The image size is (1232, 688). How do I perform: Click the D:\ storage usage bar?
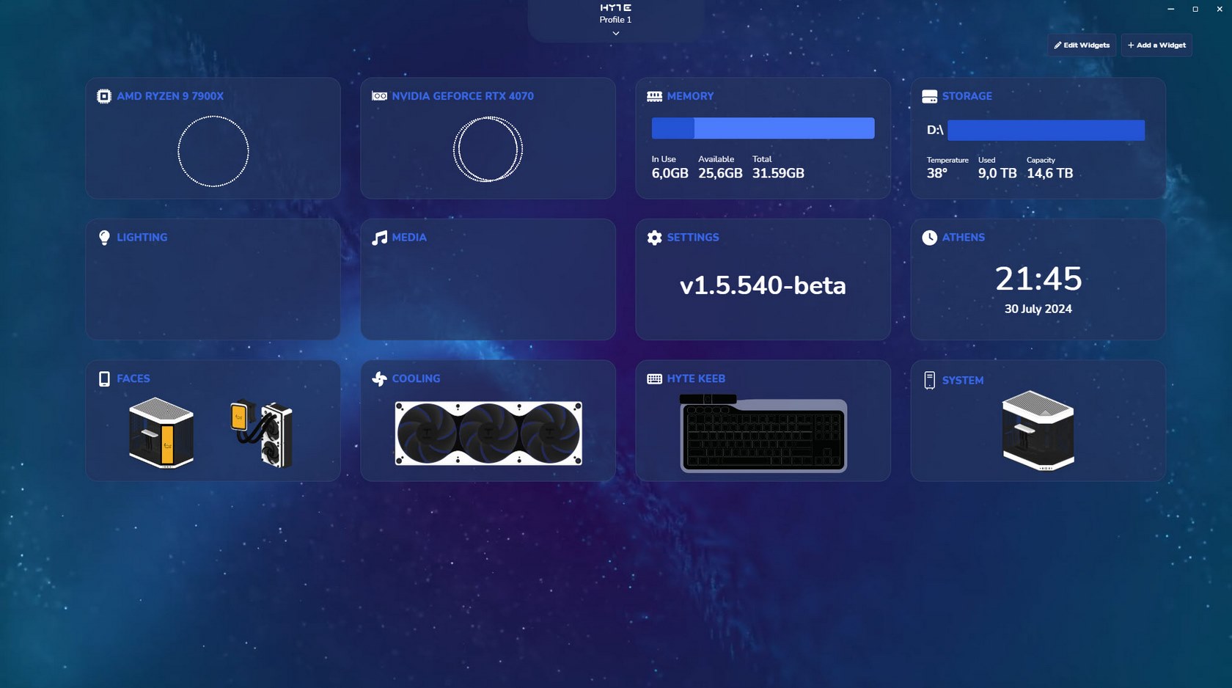click(x=1046, y=131)
